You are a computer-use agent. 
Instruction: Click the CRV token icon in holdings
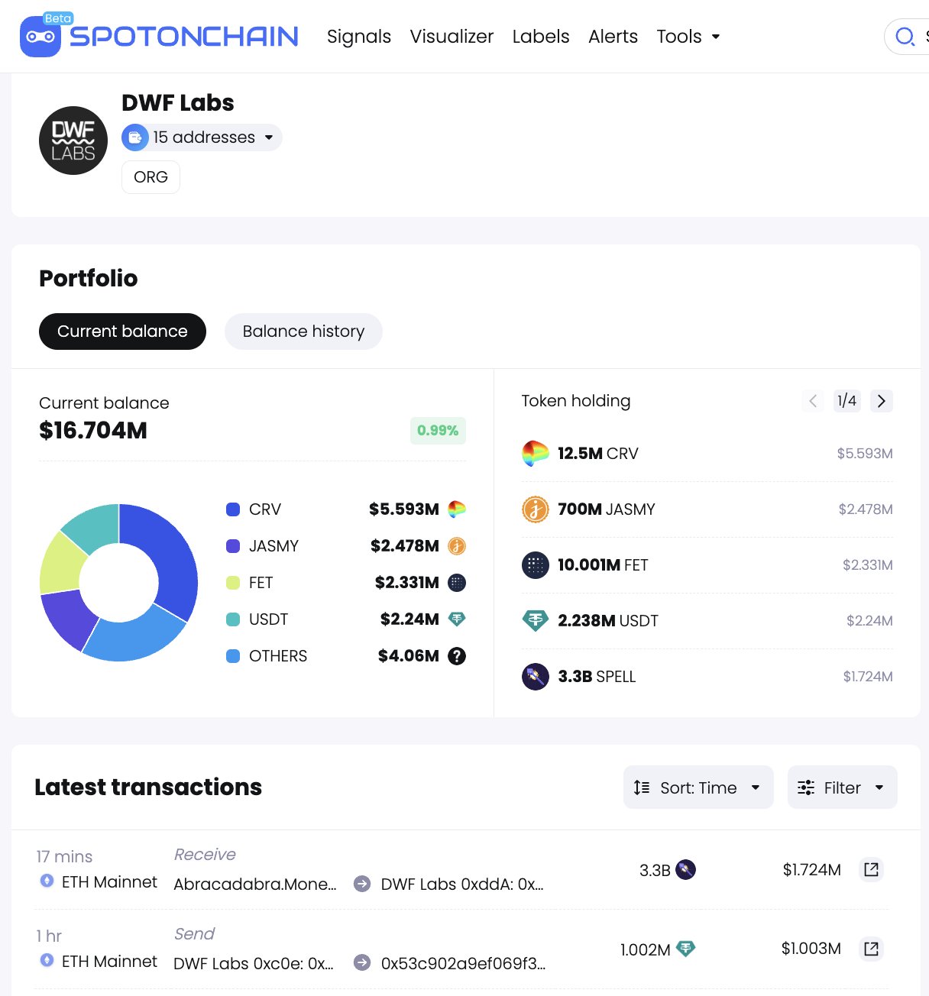pos(535,454)
